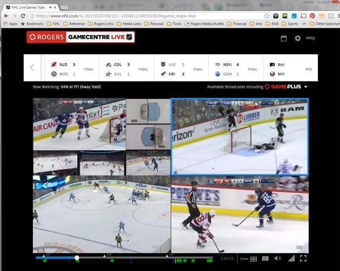
Task: Go back in the browser
Action: pos(6,16)
